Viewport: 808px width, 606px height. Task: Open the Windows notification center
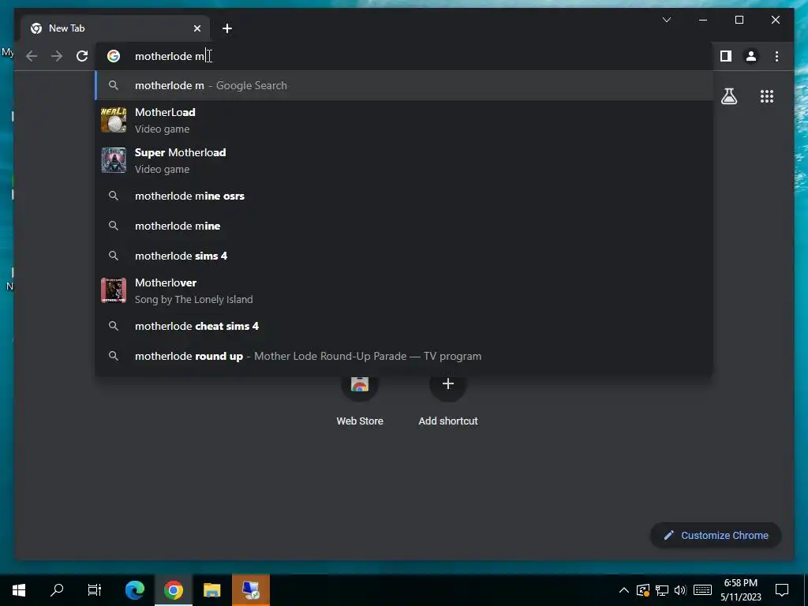tap(782, 590)
